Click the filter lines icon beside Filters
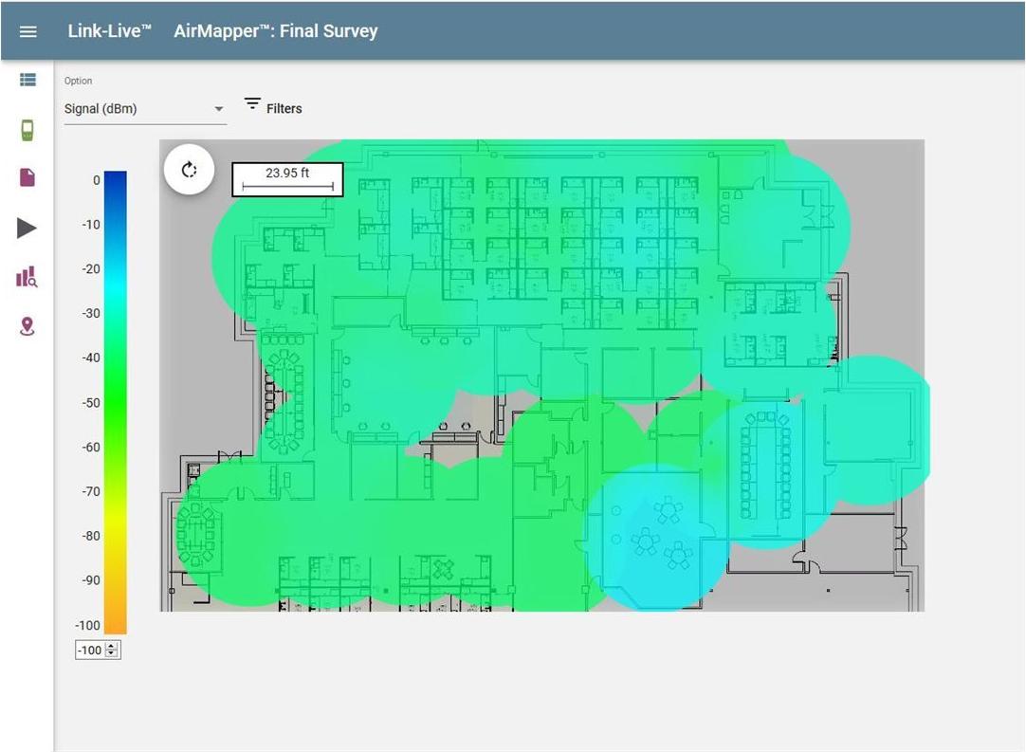The width and height of the screenshot is (1026, 752). (252, 104)
